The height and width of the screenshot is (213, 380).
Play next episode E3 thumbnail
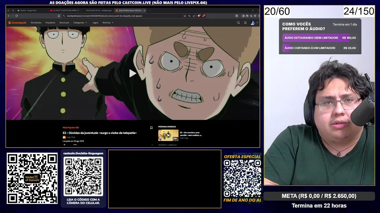(168, 135)
